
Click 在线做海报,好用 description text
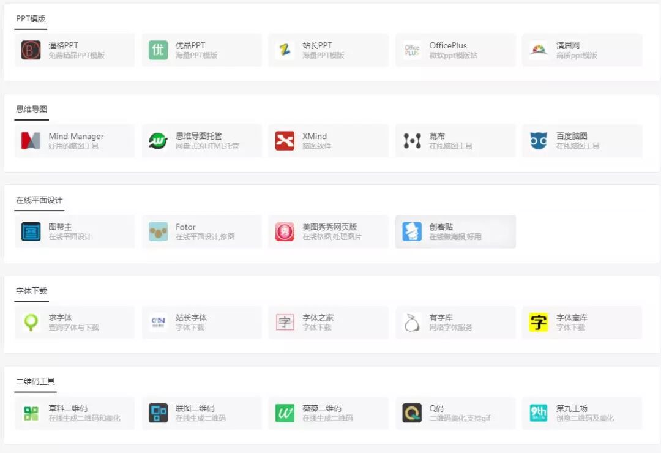click(x=455, y=237)
